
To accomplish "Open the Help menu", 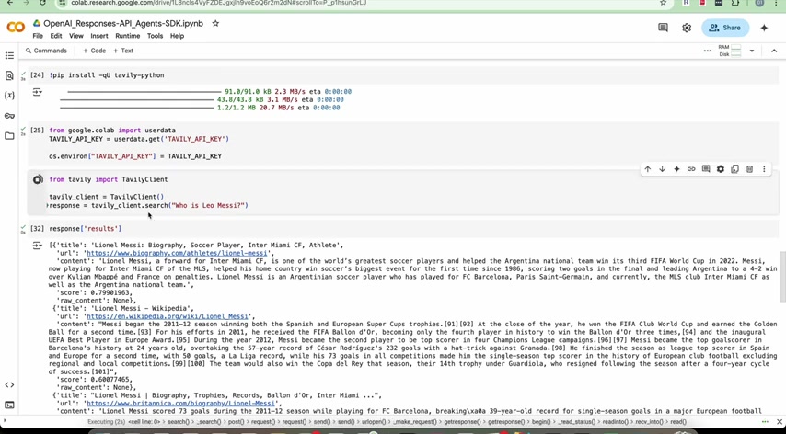I will (x=177, y=36).
